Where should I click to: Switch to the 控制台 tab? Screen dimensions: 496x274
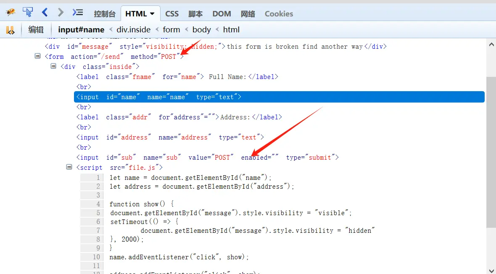tap(105, 14)
